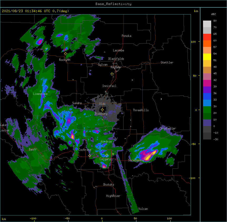Click the 2021/08/23 01:34:46 UTC timestamp
The width and height of the screenshot is (227, 222).
point(26,11)
